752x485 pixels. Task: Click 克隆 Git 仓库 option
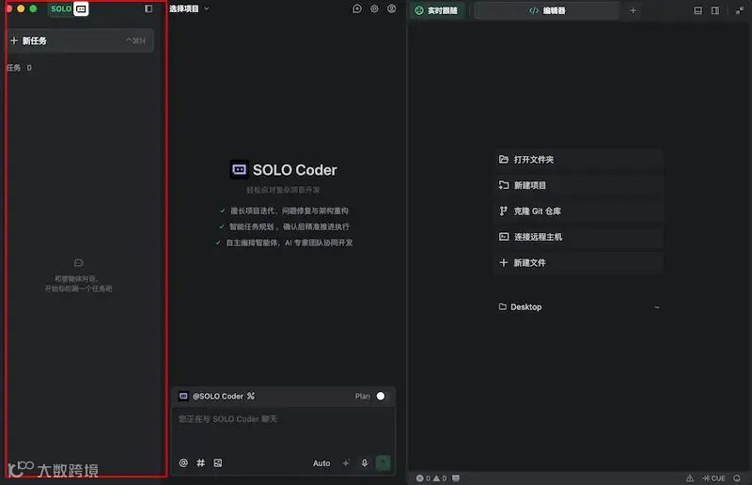coord(578,211)
